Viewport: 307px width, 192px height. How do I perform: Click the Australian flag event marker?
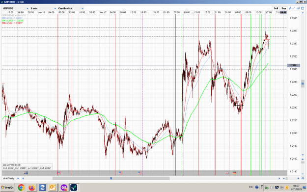(x=26, y=173)
